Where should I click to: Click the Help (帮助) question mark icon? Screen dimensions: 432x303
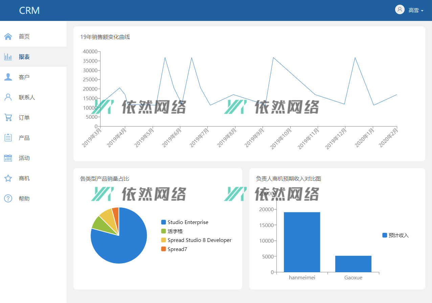[8, 198]
